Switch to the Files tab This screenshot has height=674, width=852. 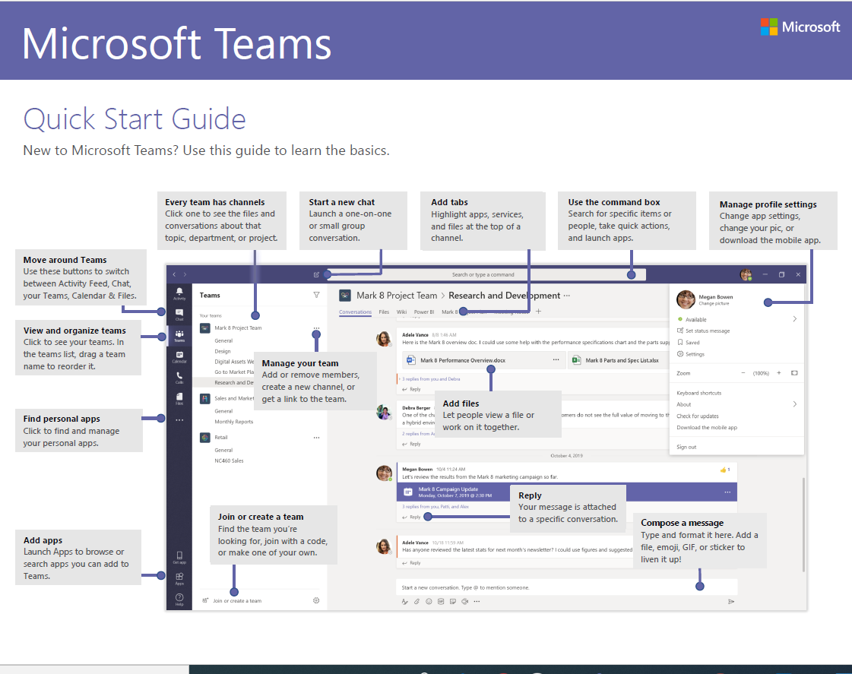[x=384, y=312]
